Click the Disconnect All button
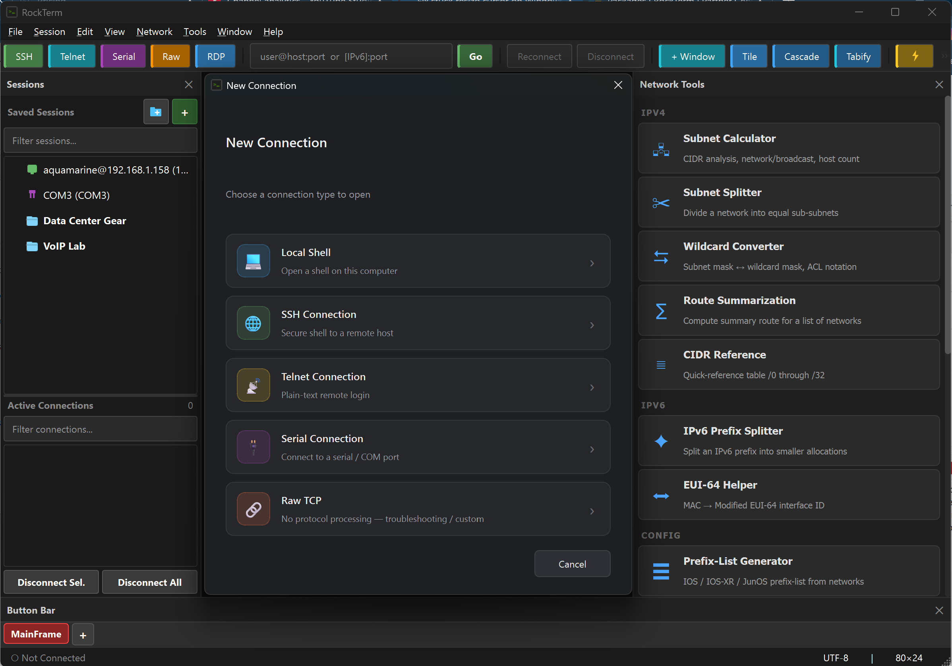Screen dimensions: 952x666 149,582
